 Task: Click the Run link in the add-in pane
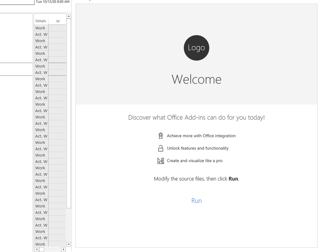click(x=196, y=201)
